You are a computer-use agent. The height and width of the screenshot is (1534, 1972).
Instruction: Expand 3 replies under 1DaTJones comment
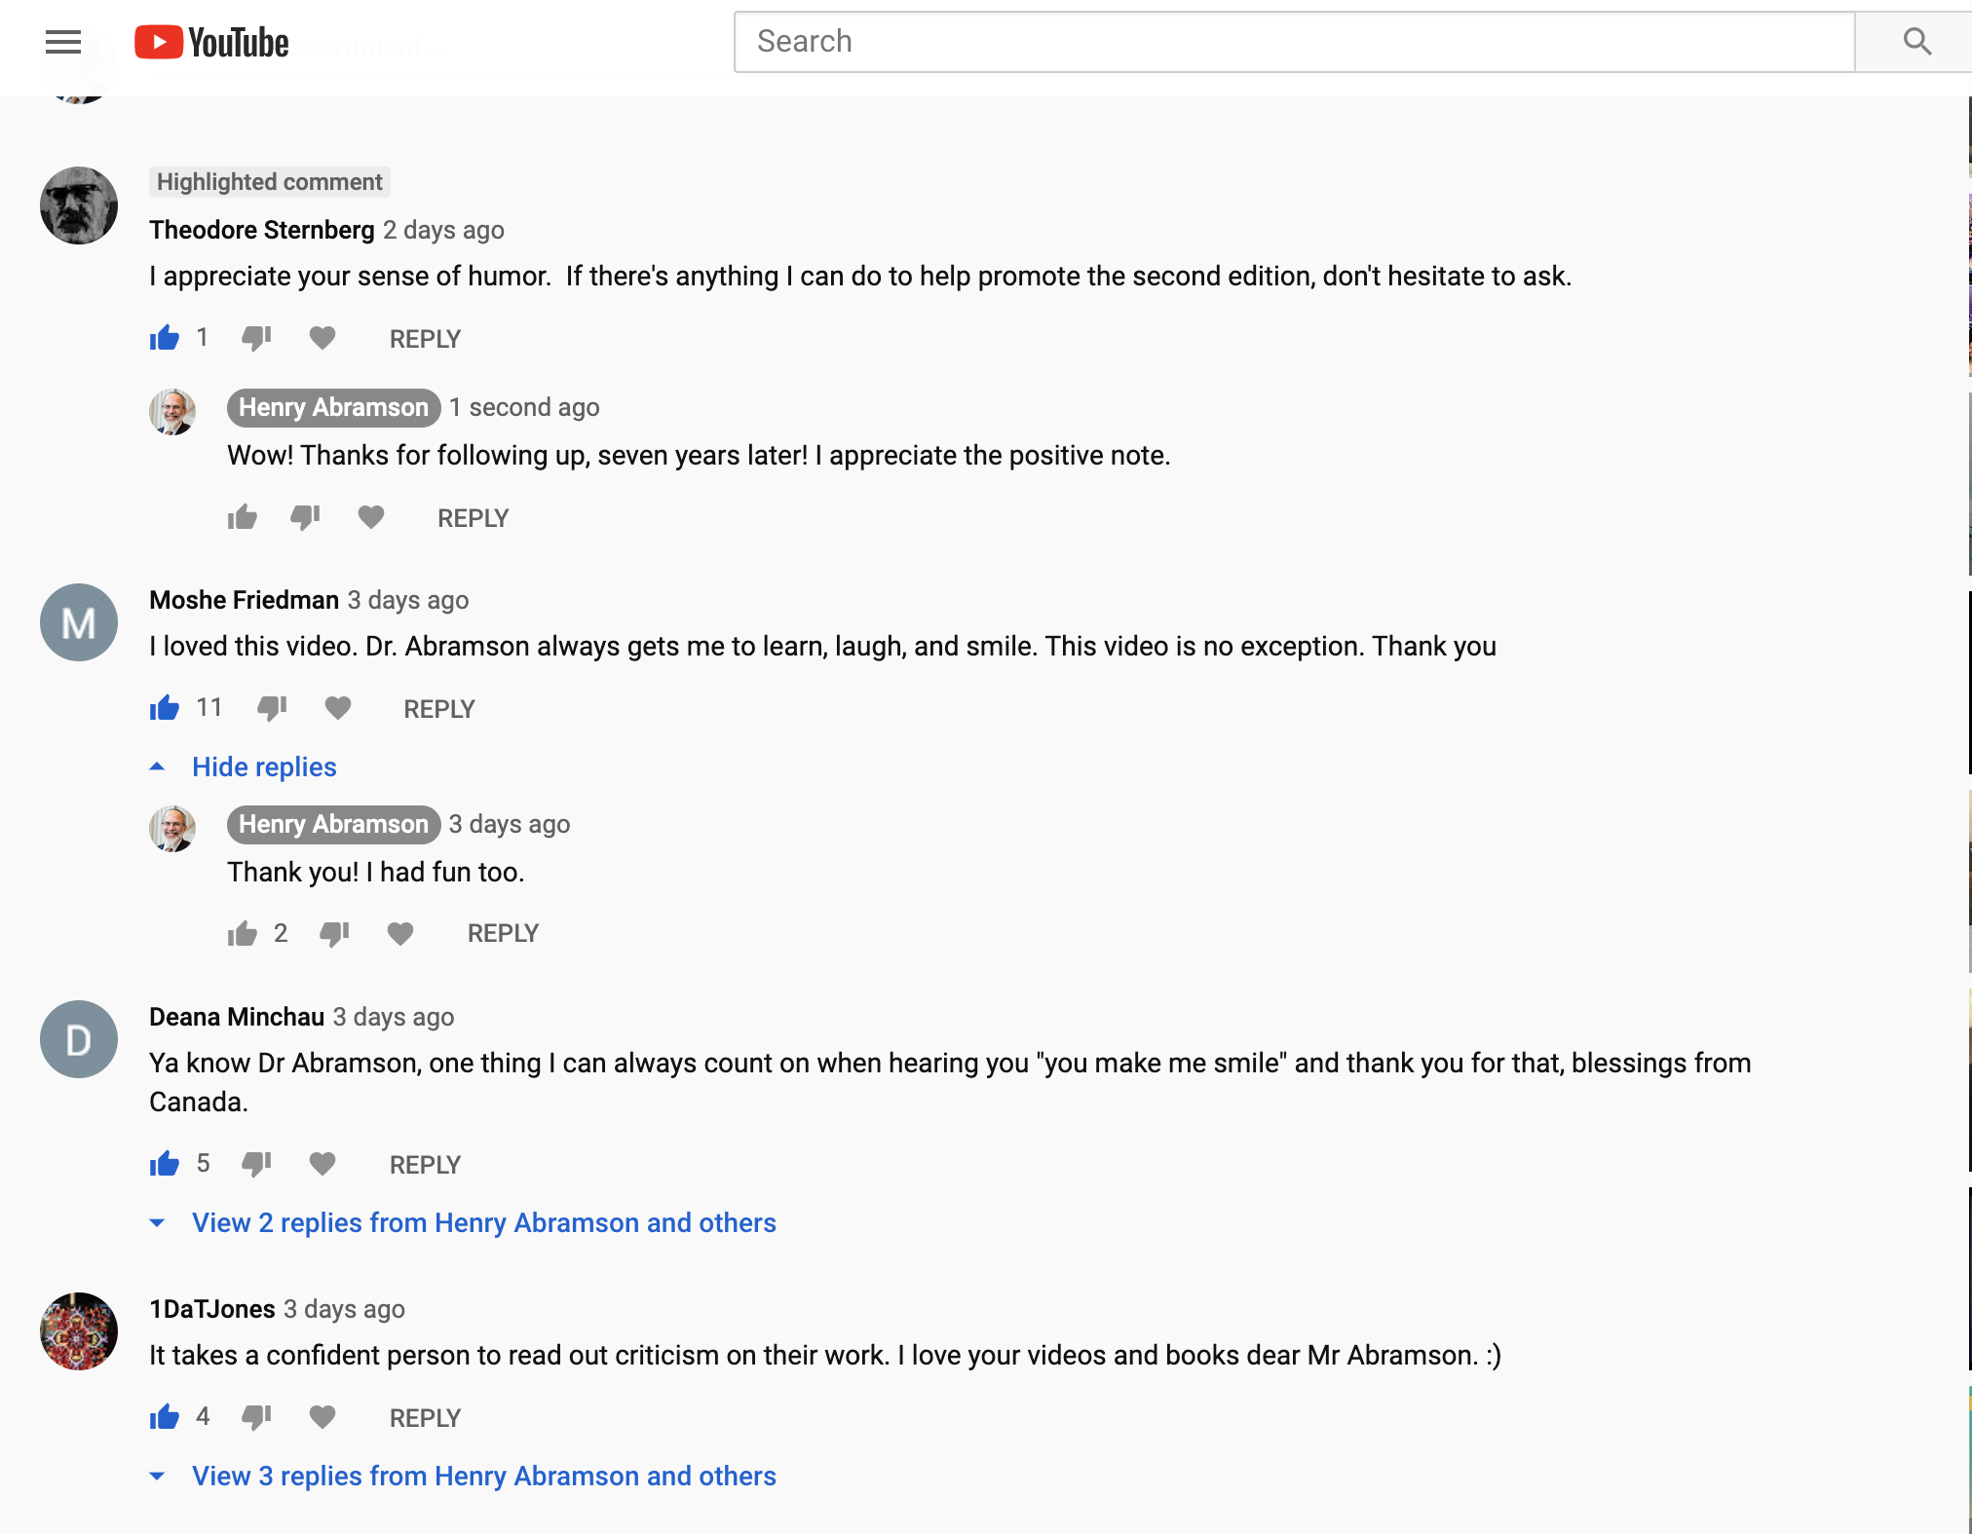tap(483, 1477)
